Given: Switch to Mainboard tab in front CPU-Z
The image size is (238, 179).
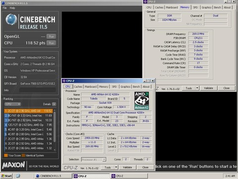Looking at the screenshot, I should (91, 87).
